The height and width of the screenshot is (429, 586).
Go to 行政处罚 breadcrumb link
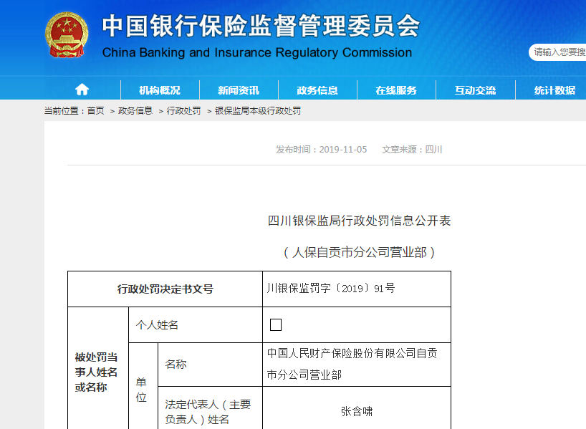pyautogui.click(x=183, y=110)
